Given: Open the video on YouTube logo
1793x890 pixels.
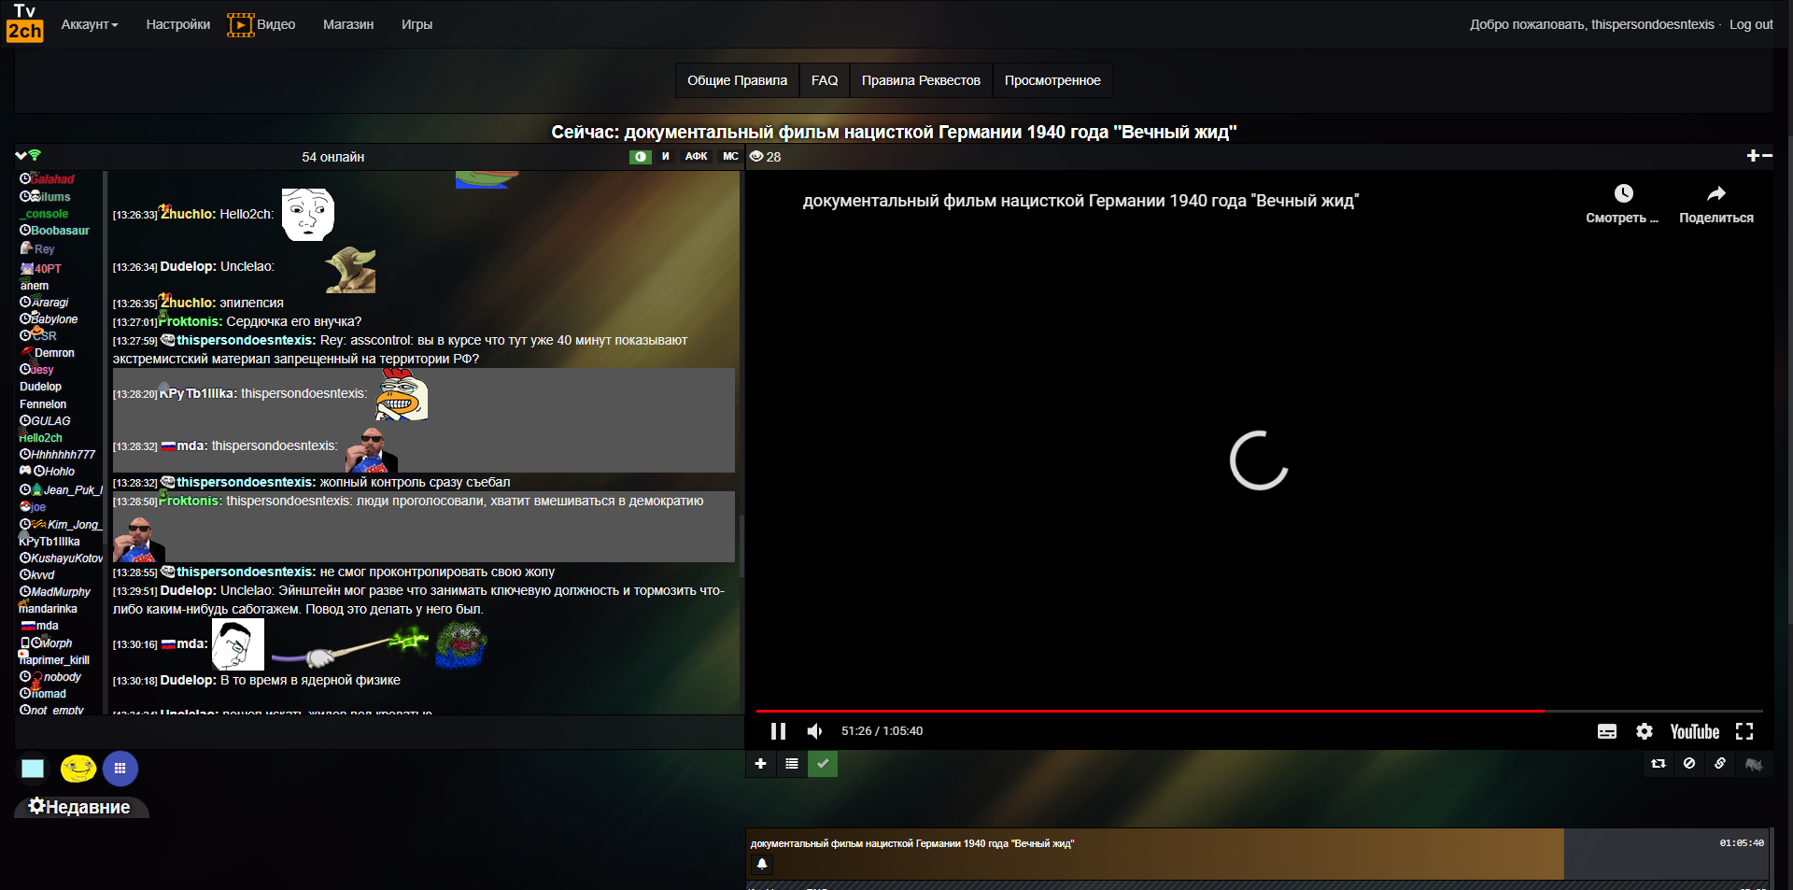Looking at the screenshot, I should point(1695,731).
